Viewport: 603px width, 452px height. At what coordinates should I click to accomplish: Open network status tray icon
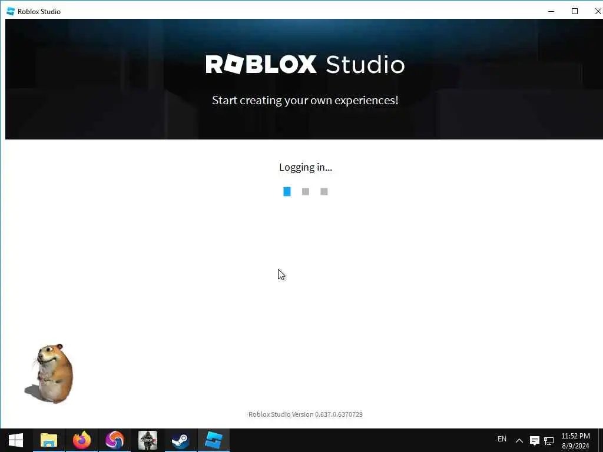click(x=549, y=441)
